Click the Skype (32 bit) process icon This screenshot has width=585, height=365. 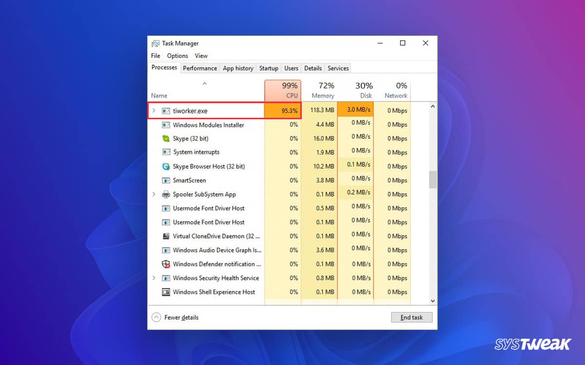pos(166,138)
